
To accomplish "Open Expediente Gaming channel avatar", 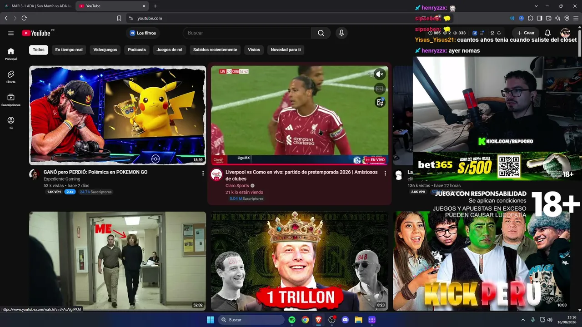I will [34, 175].
